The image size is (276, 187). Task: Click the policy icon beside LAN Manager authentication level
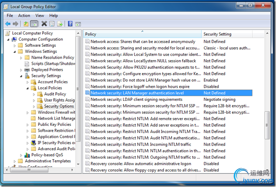coord(87,93)
